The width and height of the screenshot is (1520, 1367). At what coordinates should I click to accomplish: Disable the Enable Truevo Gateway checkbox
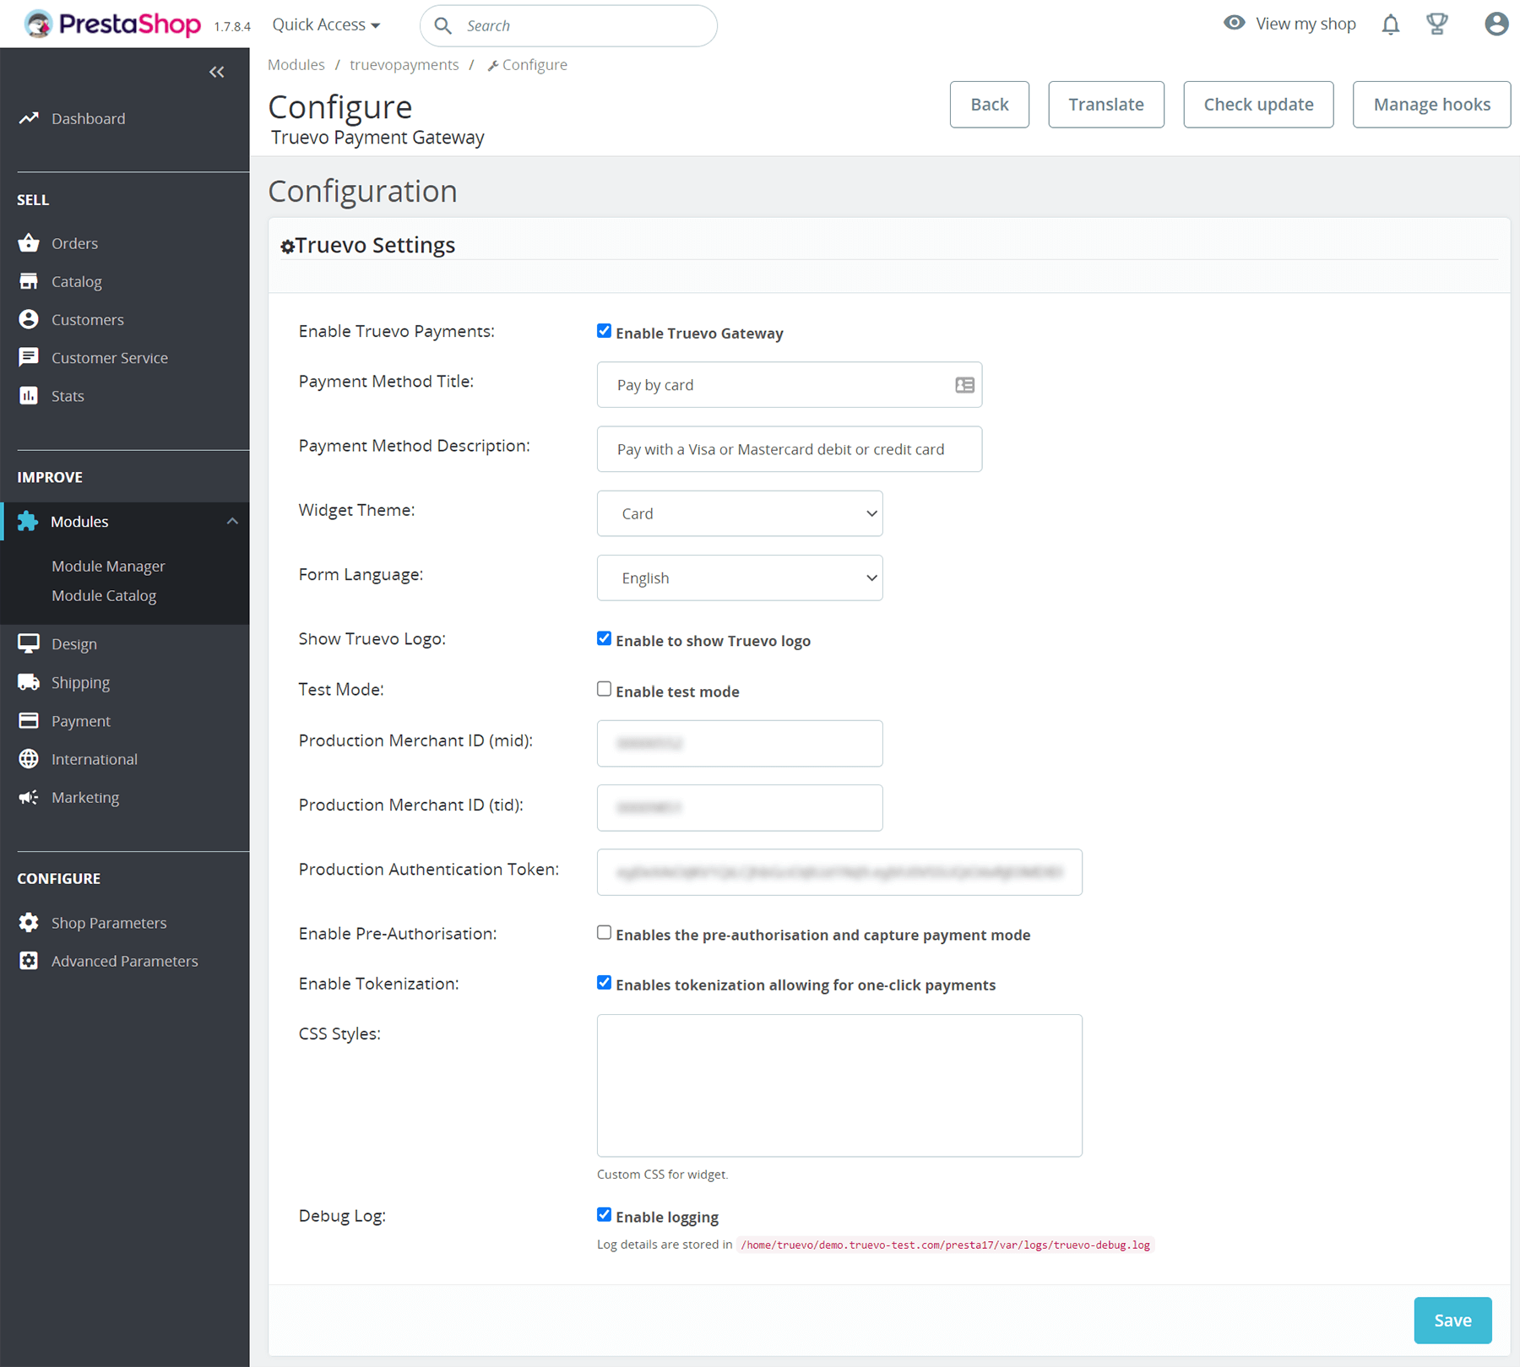pos(604,331)
